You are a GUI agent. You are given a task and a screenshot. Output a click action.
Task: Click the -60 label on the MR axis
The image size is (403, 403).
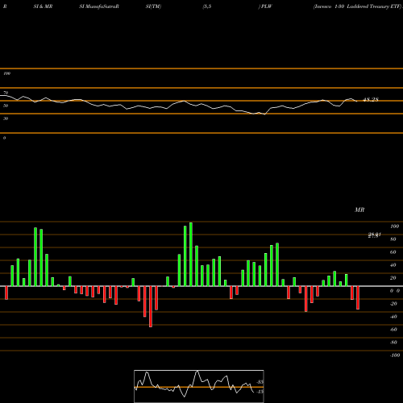[393, 330]
